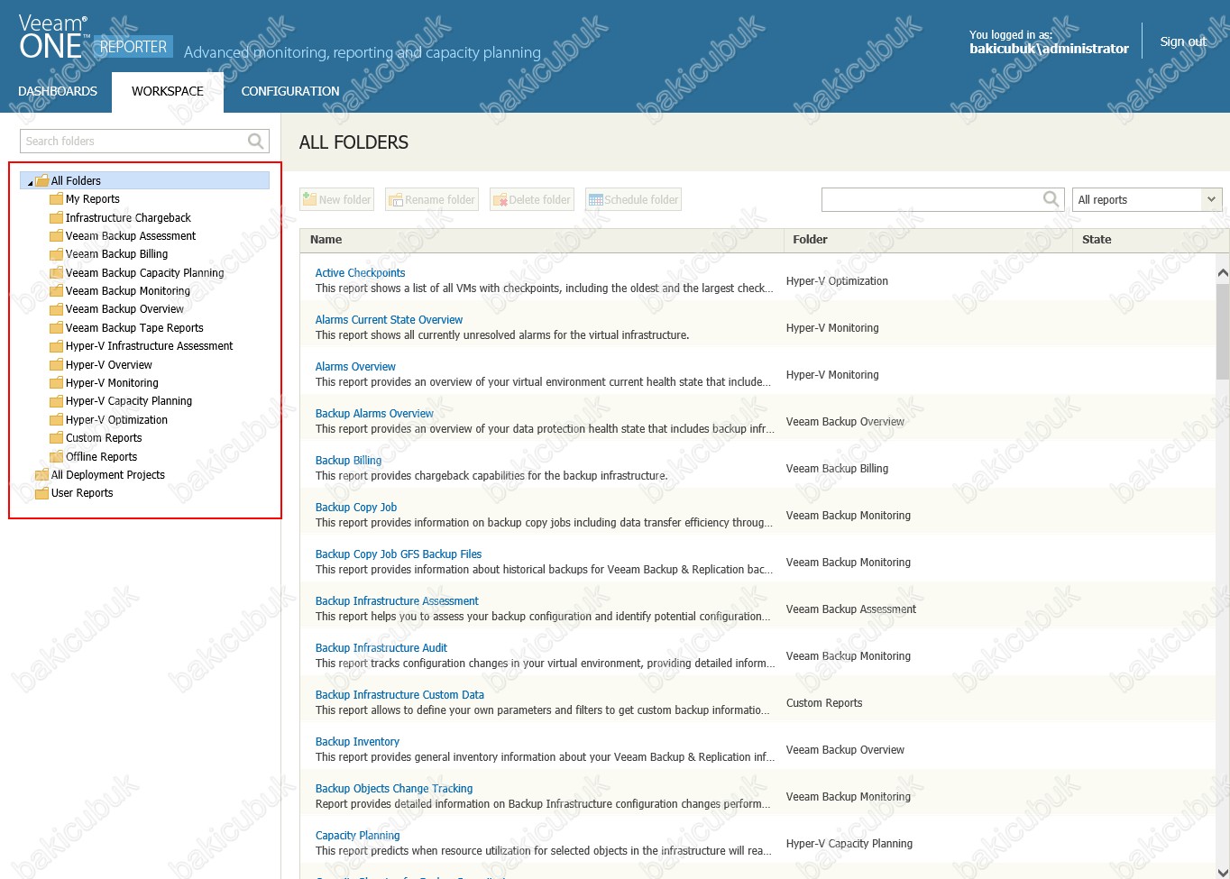Click the My Reports folder icon
Screen dimensions: 1230x879
click(x=56, y=199)
